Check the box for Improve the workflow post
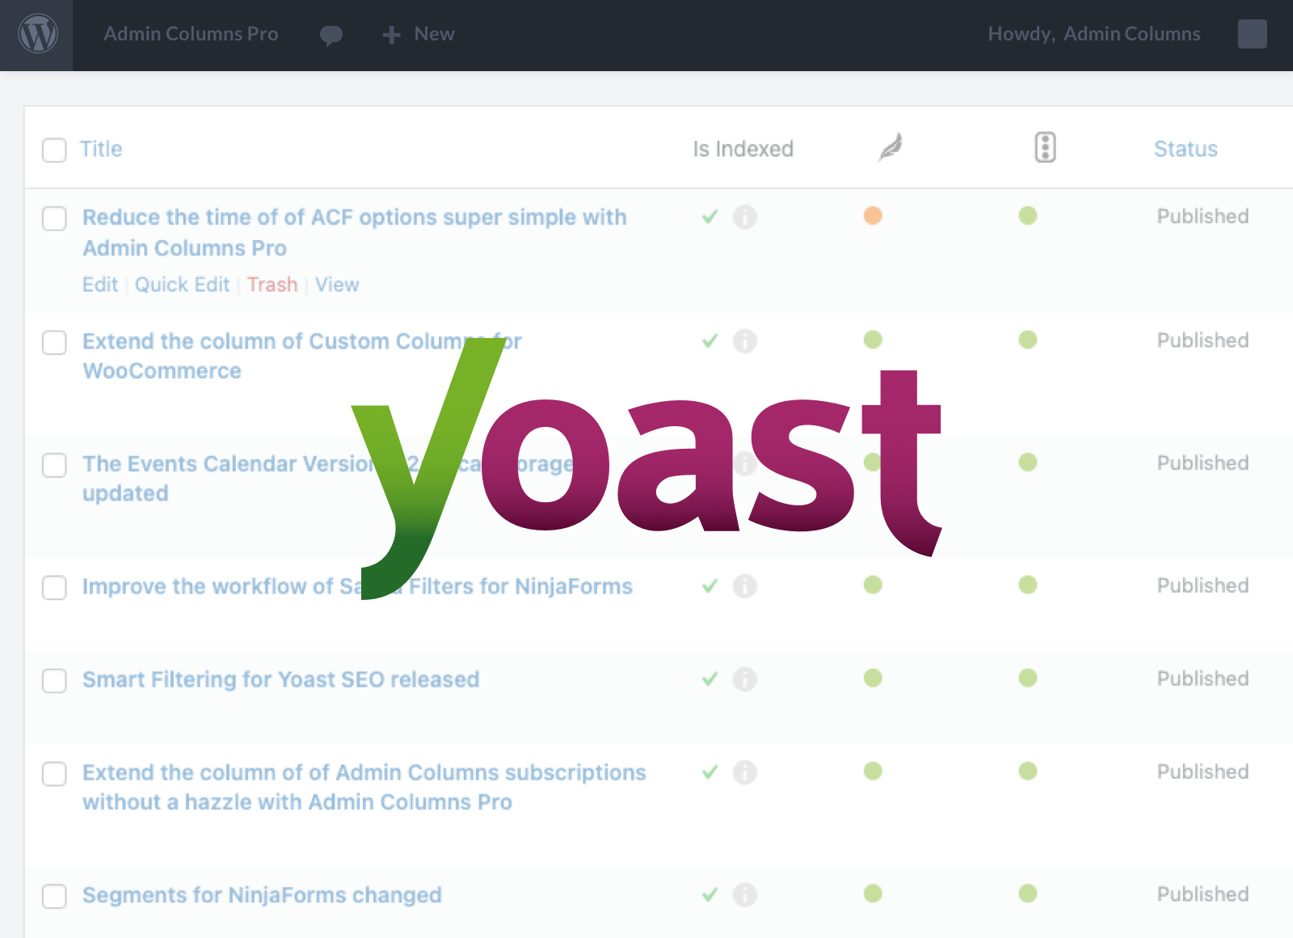The image size is (1293, 938). click(54, 587)
